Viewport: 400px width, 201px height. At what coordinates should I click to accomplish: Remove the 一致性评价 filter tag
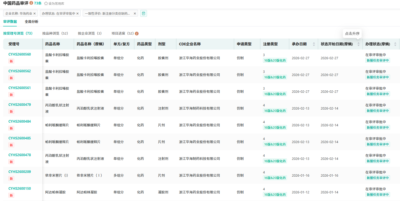coord(135,13)
